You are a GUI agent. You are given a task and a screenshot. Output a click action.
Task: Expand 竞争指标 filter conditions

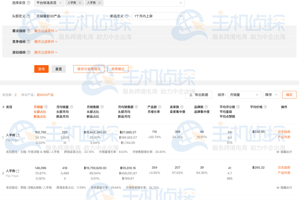pyautogui.click(x=46, y=42)
